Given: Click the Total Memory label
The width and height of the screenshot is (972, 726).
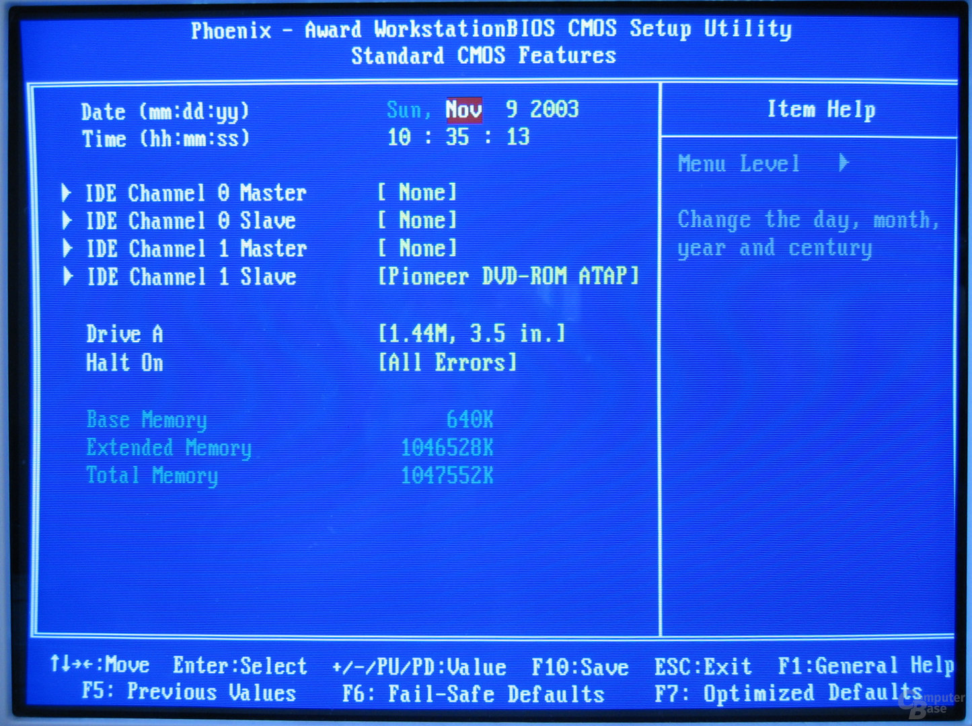Looking at the screenshot, I should click(152, 476).
